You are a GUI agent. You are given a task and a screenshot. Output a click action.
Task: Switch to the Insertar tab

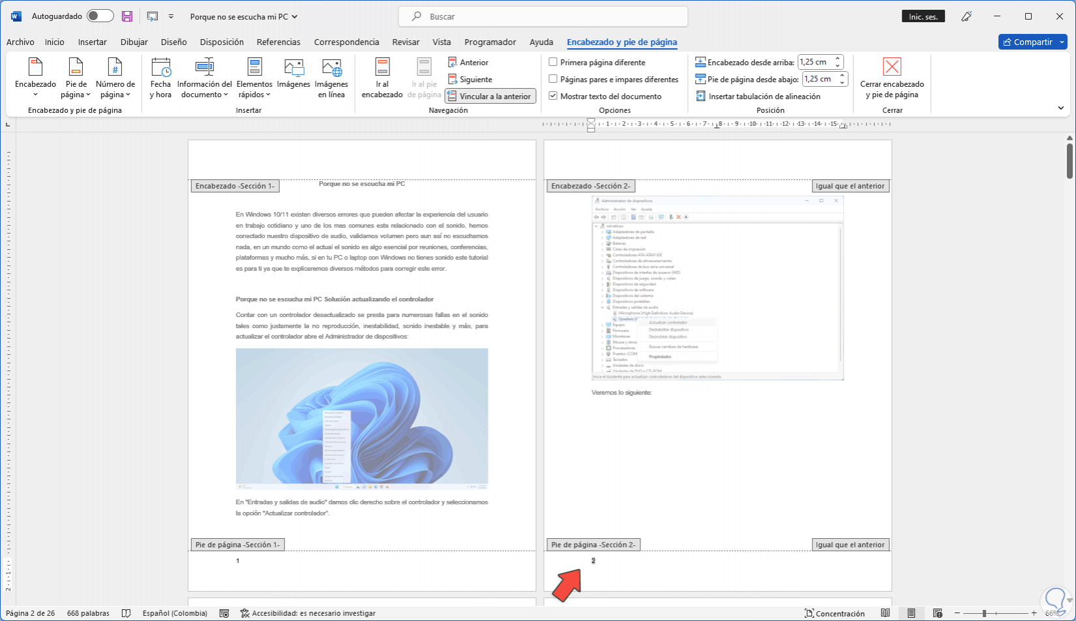coord(93,42)
